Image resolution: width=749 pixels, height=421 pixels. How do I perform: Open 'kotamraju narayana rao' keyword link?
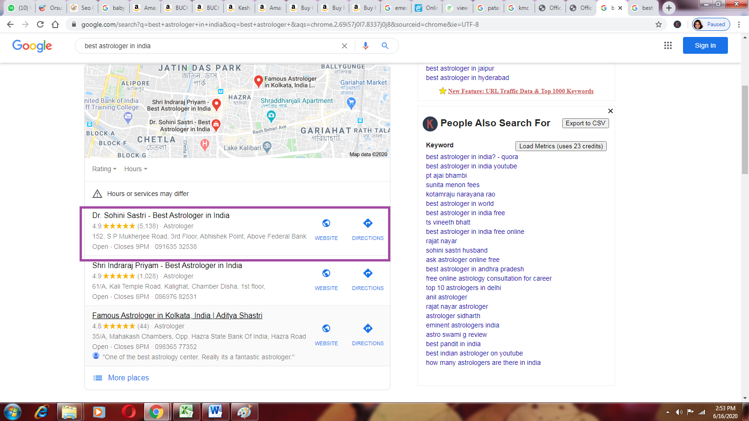pos(460,194)
